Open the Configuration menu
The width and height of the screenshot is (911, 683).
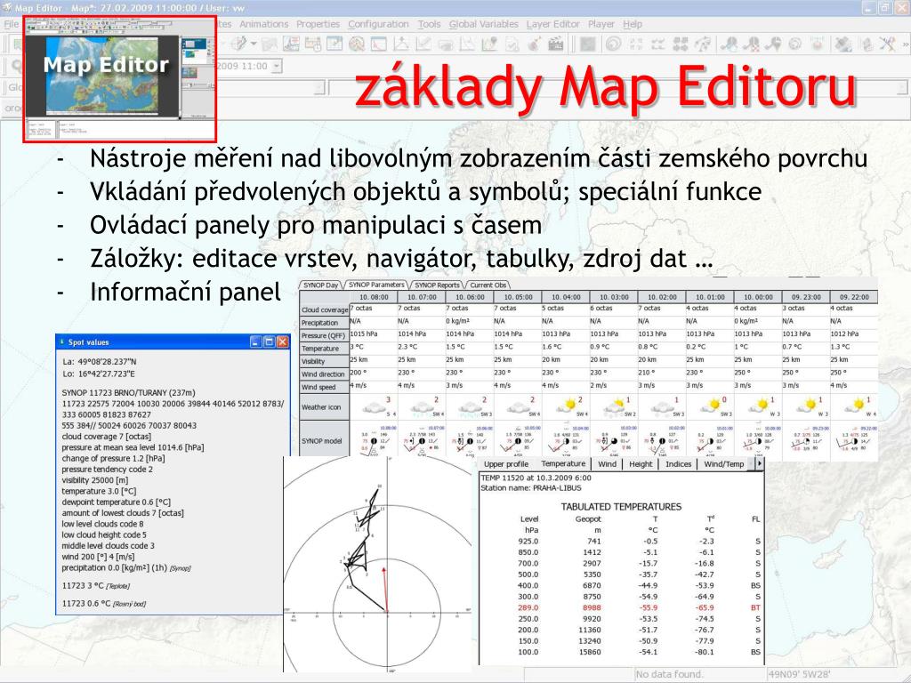378,24
